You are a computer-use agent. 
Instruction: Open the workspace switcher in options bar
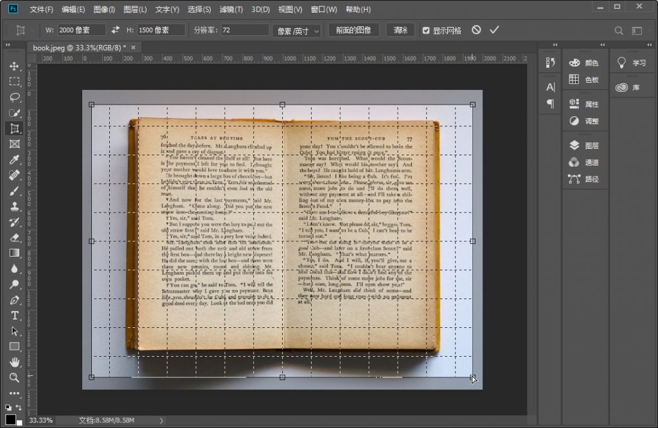coord(637,30)
